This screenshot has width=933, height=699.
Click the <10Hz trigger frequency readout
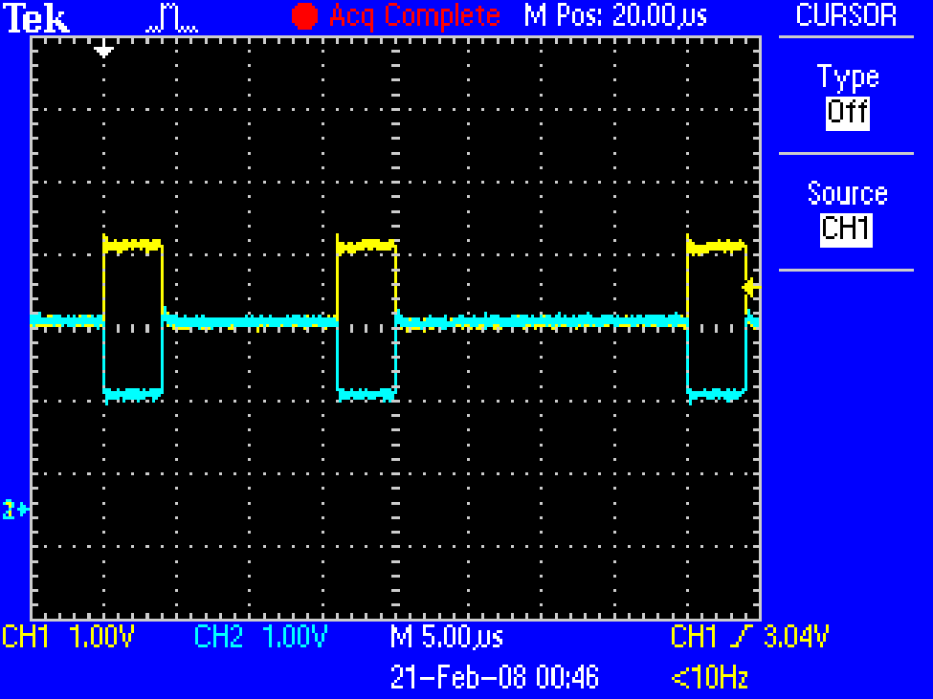[709, 678]
